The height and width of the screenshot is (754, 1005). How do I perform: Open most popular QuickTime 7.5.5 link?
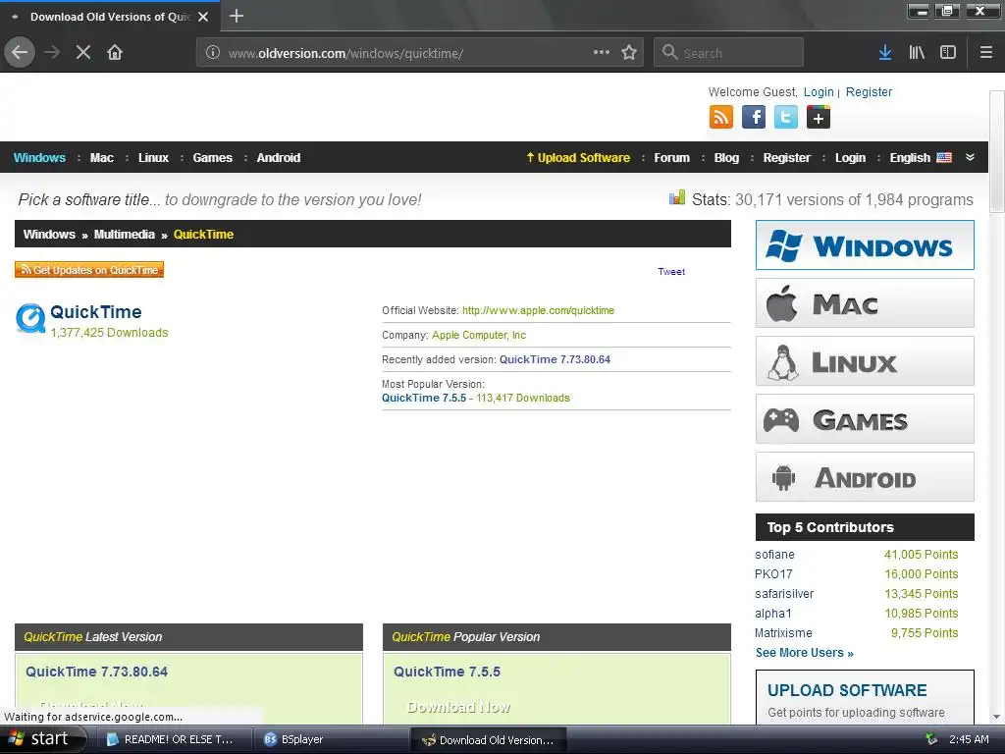424,398
